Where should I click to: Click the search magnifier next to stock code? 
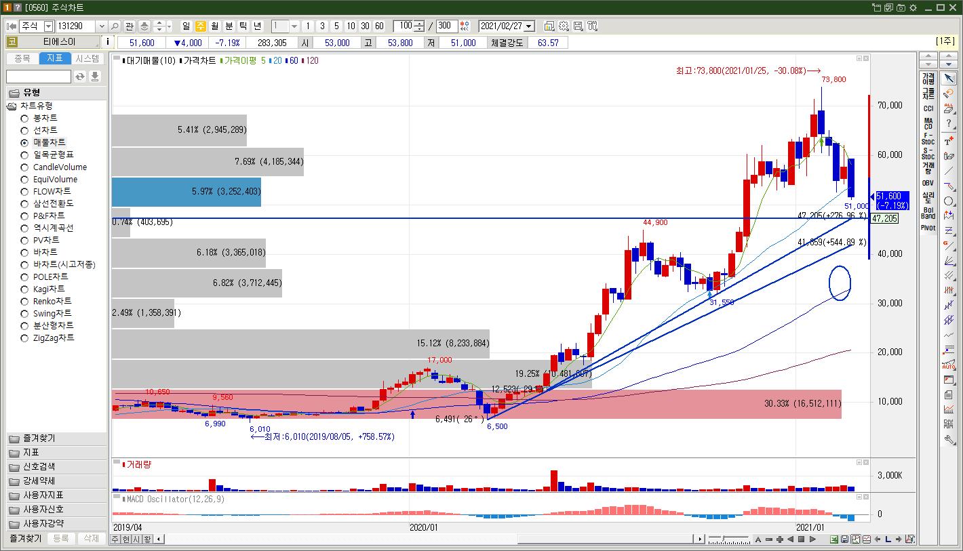(x=115, y=26)
